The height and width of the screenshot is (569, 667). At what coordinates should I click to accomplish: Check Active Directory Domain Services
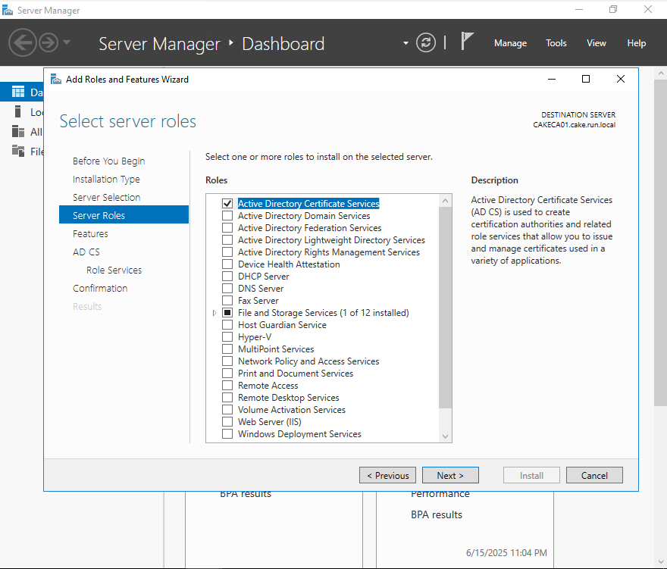227,216
